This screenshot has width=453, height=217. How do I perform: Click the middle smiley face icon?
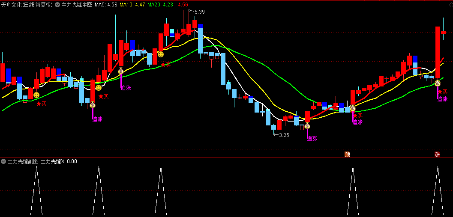99,87
